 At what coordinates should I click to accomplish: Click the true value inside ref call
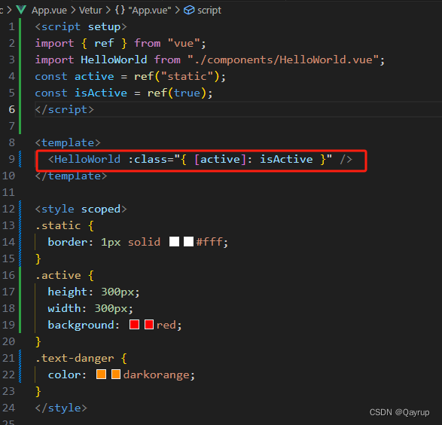click(187, 93)
